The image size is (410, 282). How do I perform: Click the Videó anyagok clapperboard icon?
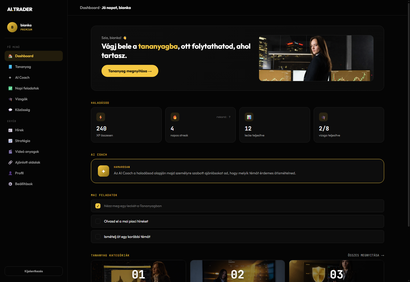click(10, 152)
